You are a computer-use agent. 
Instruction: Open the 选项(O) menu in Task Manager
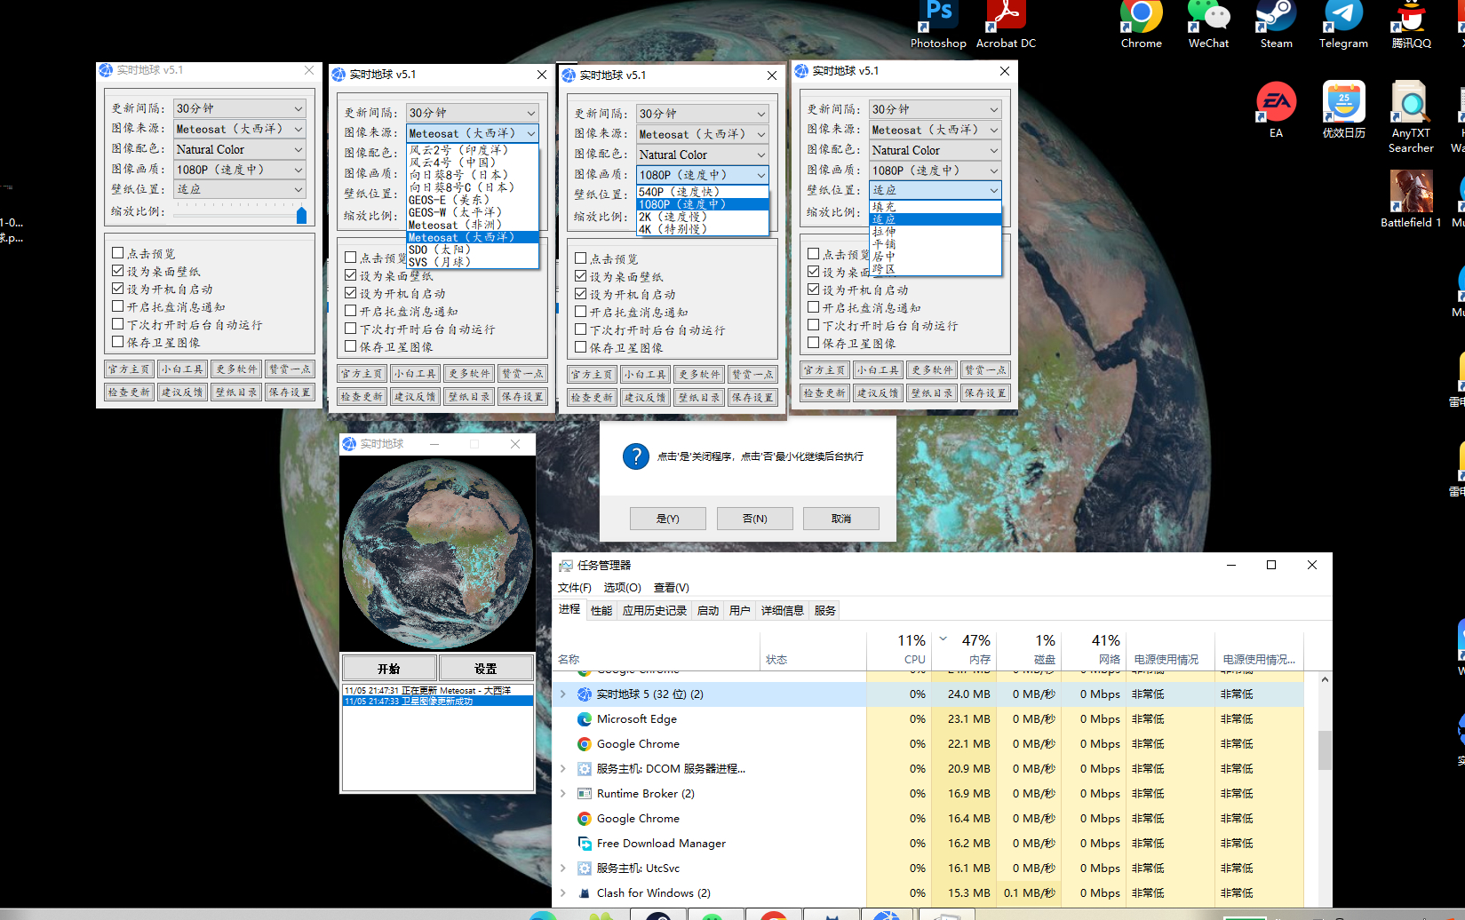click(x=622, y=588)
